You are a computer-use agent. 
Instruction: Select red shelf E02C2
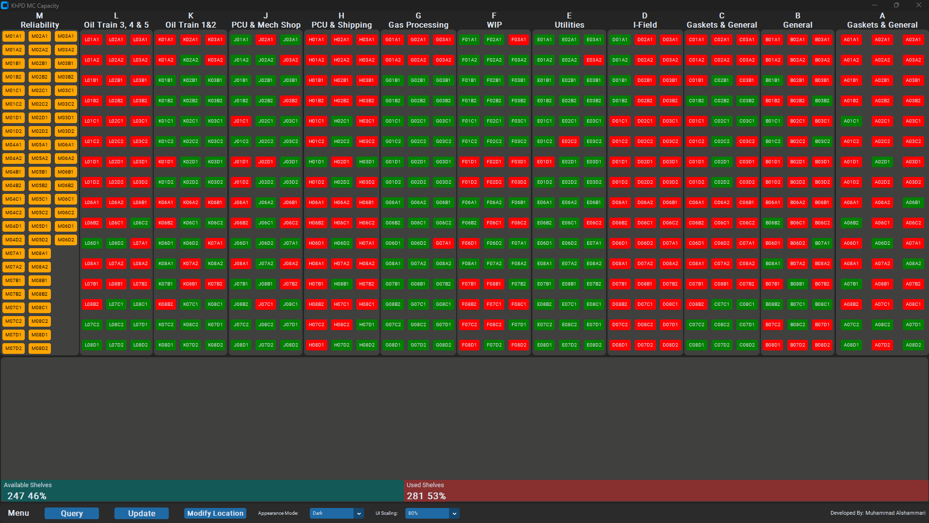(569, 142)
